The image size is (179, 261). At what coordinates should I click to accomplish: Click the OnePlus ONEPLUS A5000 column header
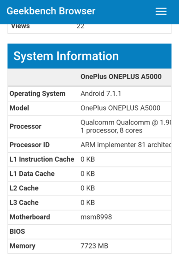(x=121, y=77)
